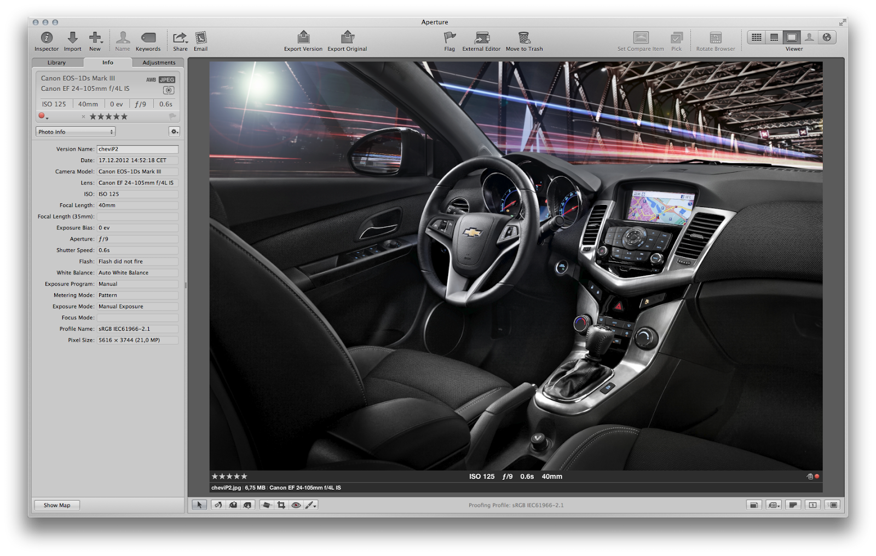Switch to Viewer-only display mode

[x=791, y=37]
